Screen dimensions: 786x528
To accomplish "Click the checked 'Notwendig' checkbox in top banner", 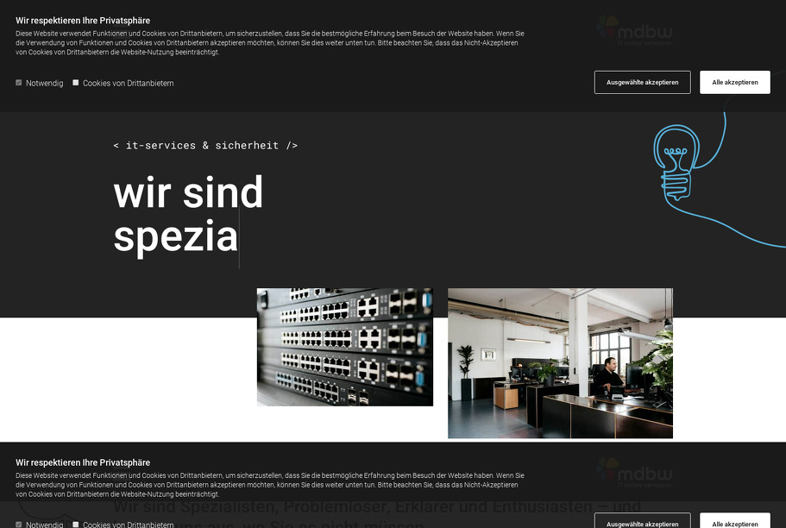I will 18,83.
